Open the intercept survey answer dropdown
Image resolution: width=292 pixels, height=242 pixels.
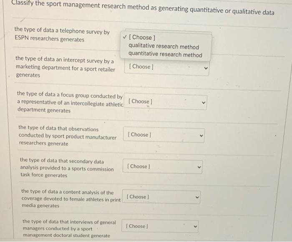coord(167,67)
